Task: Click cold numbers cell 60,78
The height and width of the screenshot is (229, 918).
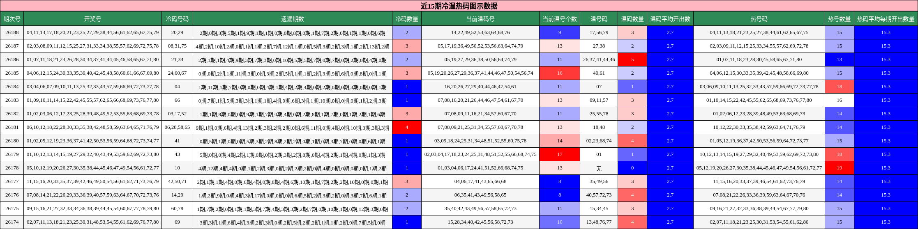Action: tap(177, 208)
